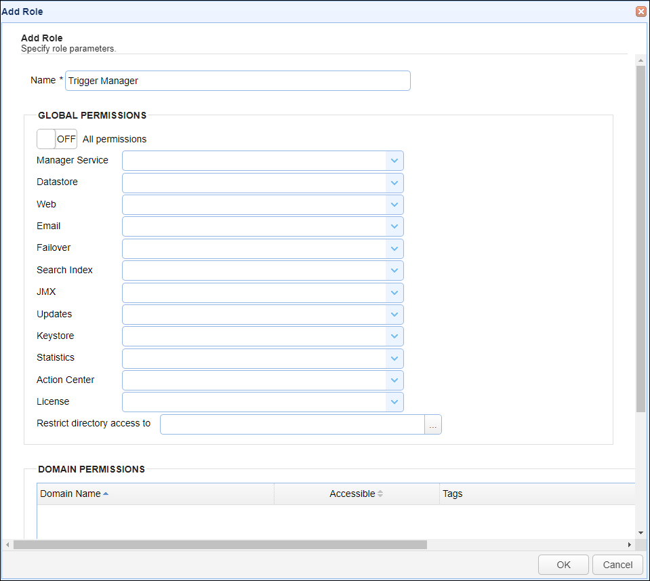650x581 pixels.
Task: Open the JMX permission dropdown
Action: 394,292
